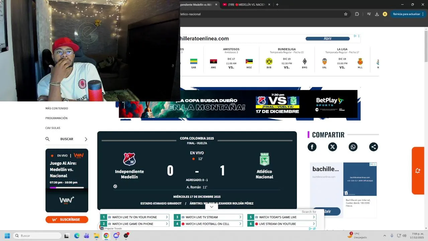The height and width of the screenshot is (241, 428).
Task: Click the goal ball icon below Medellín
Action: 115,186
